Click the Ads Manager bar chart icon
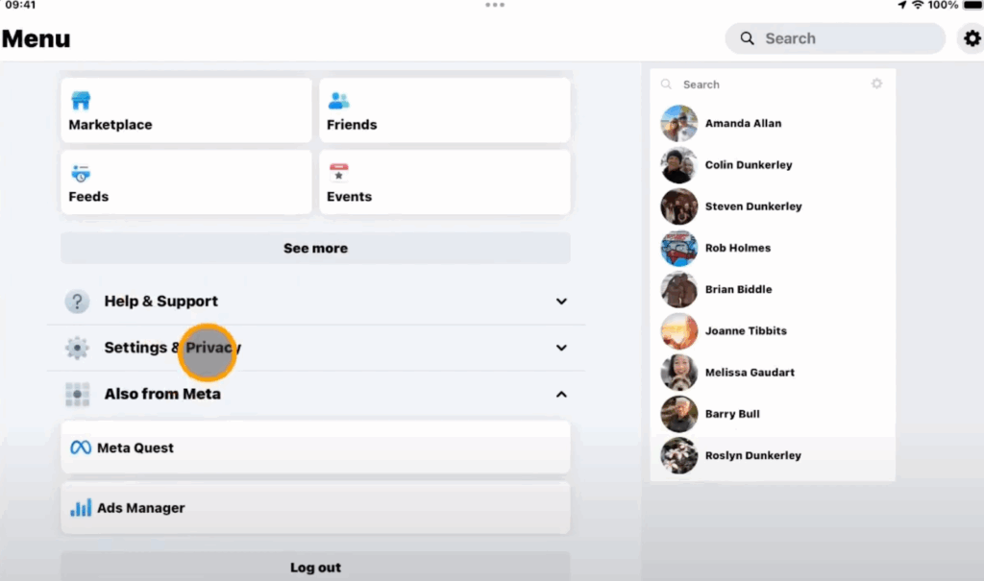The image size is (984, 581). pyautogui.click(x=81, y=508)
